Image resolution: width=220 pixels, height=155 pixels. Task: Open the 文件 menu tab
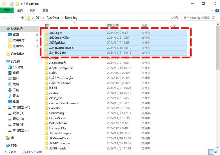click(x=7, y=10)
